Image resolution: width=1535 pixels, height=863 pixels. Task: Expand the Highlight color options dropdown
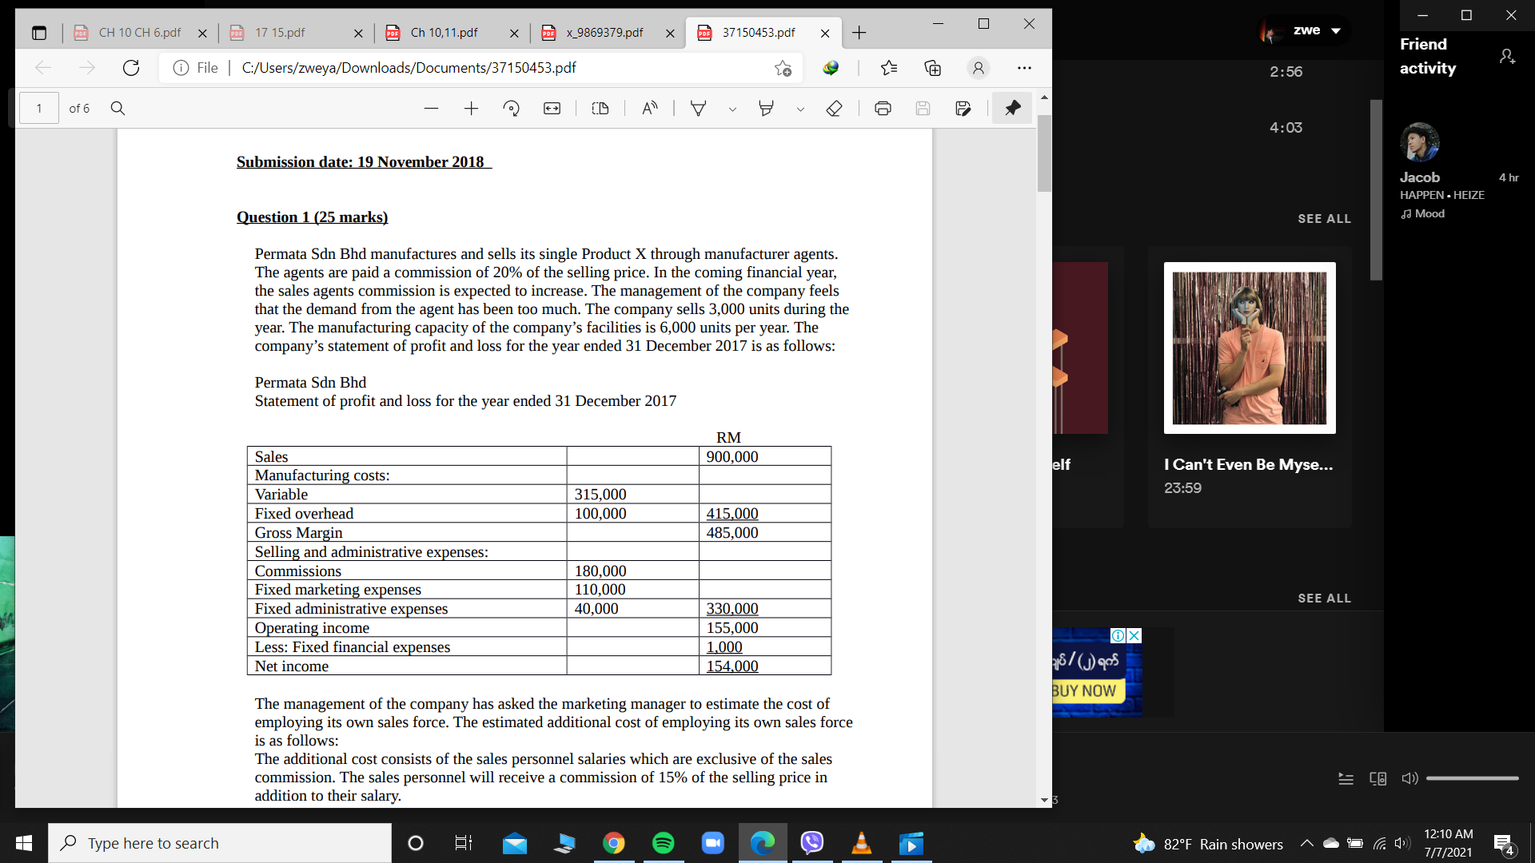point(799,109)
